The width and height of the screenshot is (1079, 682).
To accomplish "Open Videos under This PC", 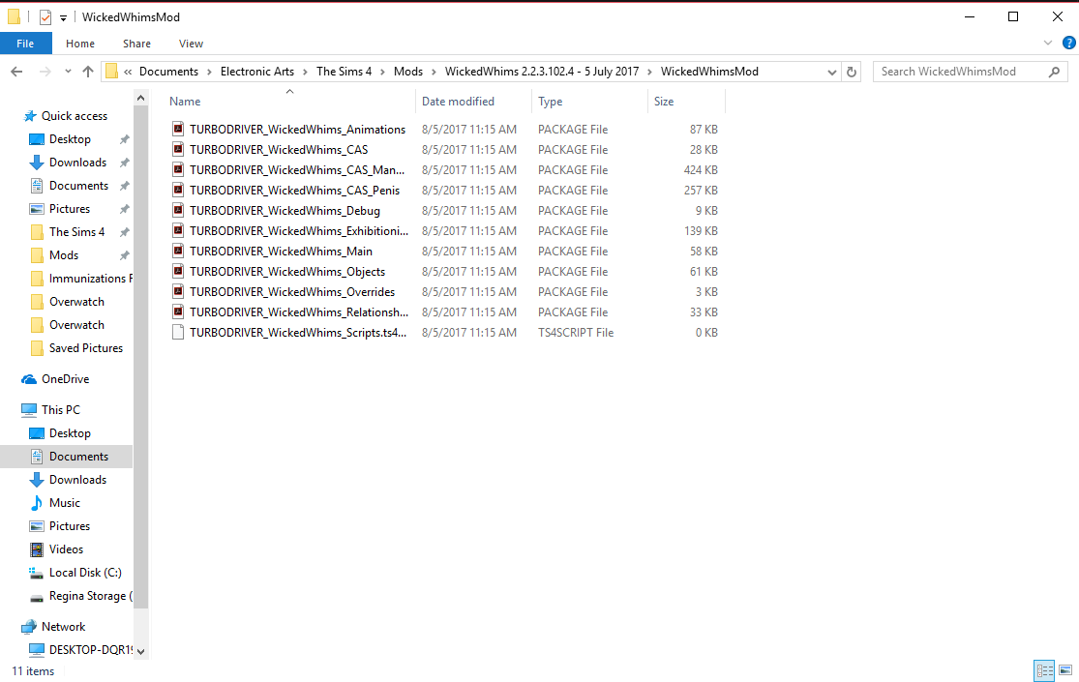I will [x=66, y=549].
